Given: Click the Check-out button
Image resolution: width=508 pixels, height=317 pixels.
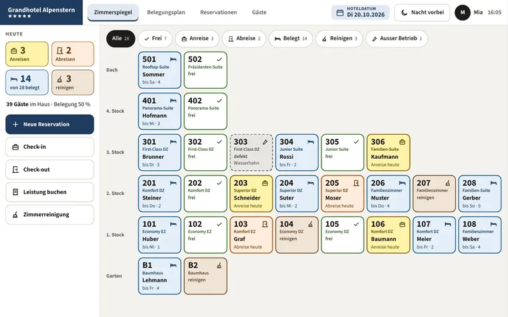Looking at the screenshot, I should tap(49, 170).
